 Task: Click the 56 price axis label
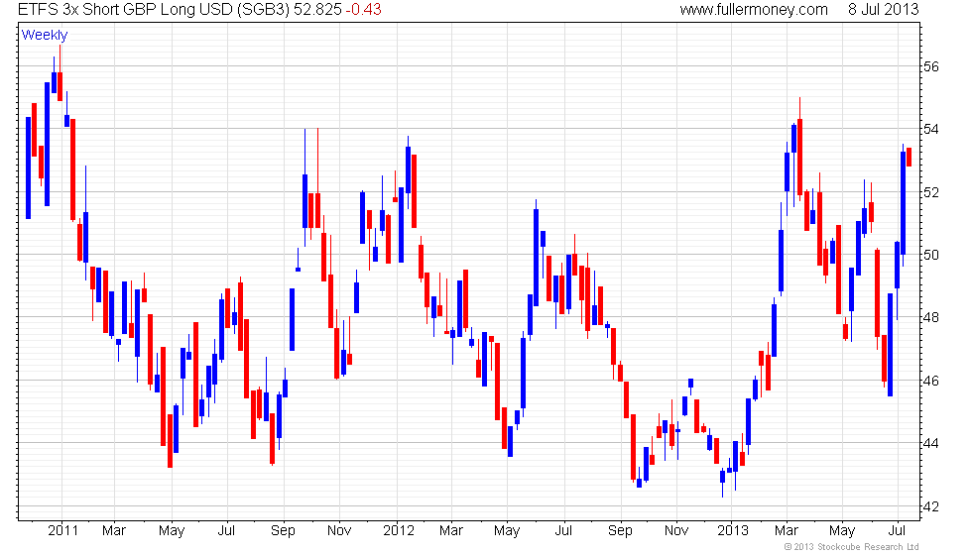tap(931, 67)
